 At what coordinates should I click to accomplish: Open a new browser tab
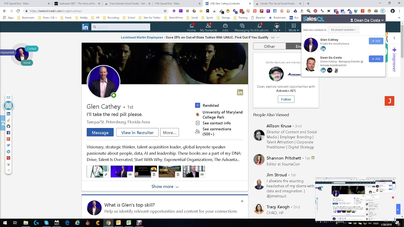(x=308, y=3)
